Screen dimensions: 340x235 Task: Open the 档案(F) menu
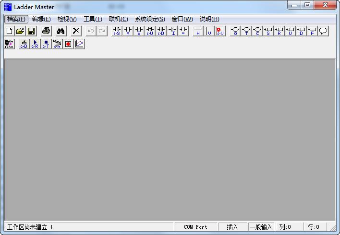pyautogui.click(x=16, y=19)
